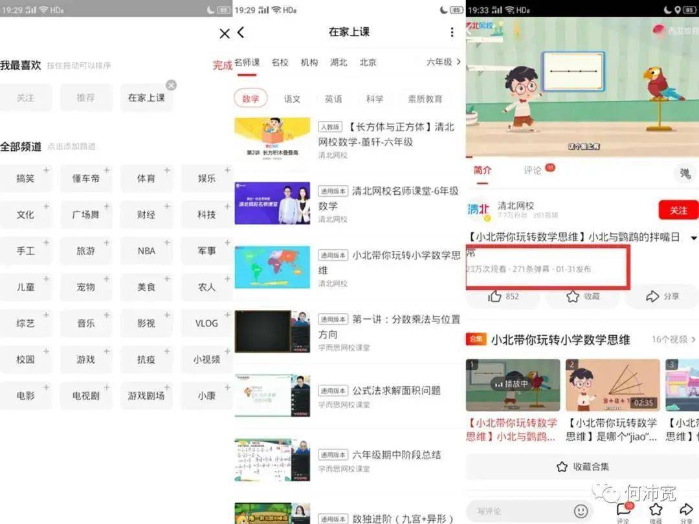Tap the video player showing cartoon boy
Screen dimensions: 699x524
tap(582, 87)
